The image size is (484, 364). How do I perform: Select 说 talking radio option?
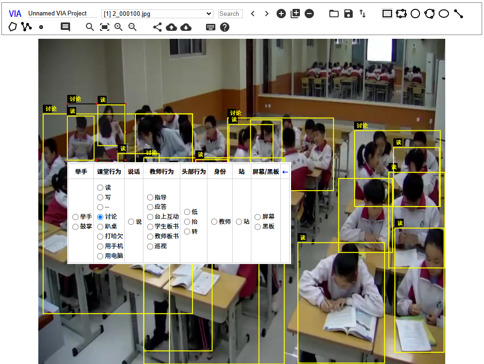pyautogui.click(x=131, y=221)
